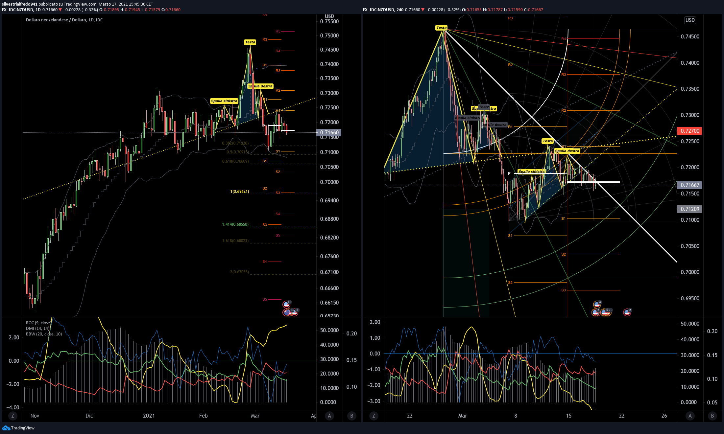Select Testa label on daily chart
The image size is (724, 434).
point(250,42)
